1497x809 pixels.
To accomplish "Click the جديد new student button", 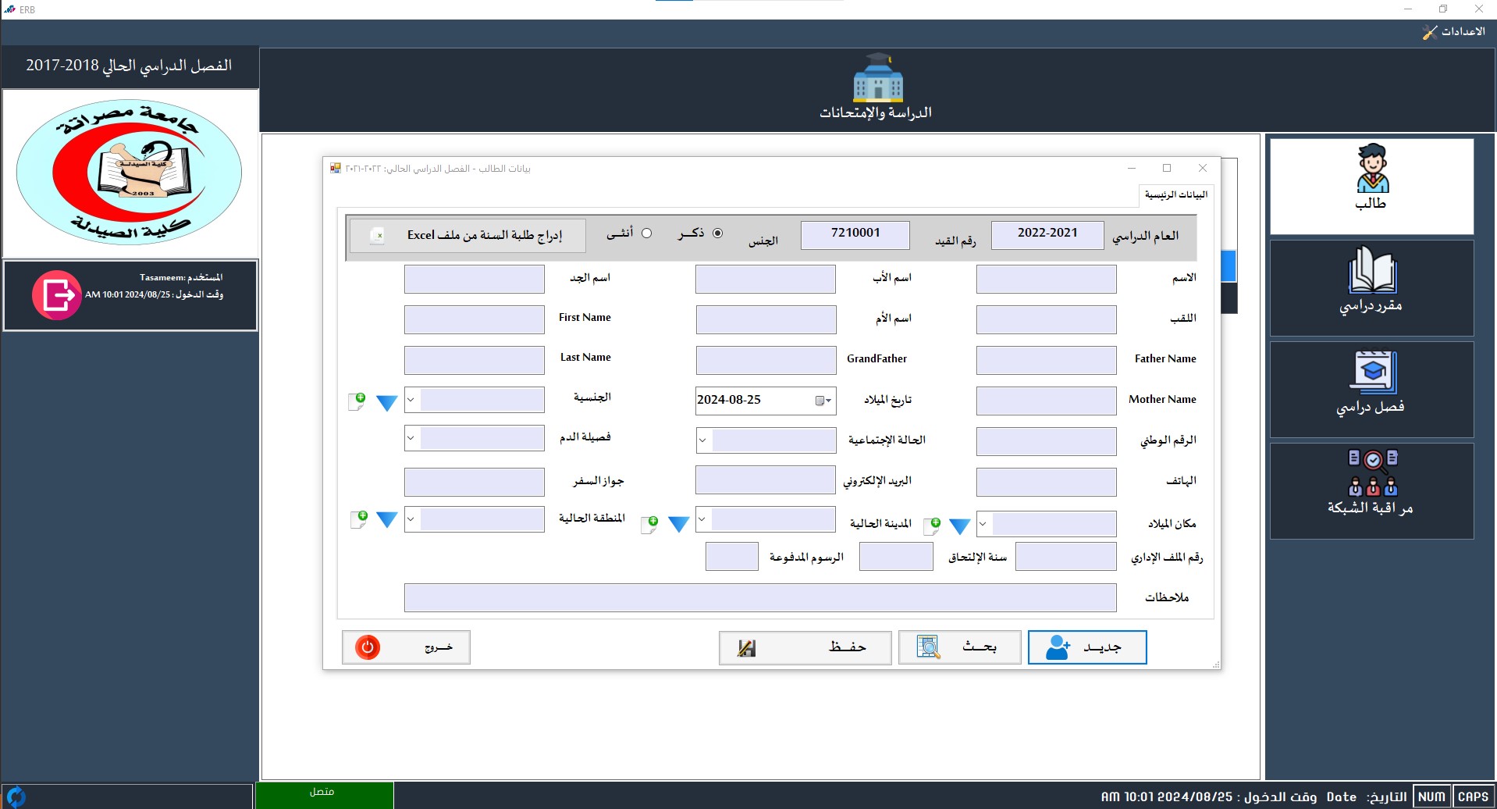I will click(1087, 647).
